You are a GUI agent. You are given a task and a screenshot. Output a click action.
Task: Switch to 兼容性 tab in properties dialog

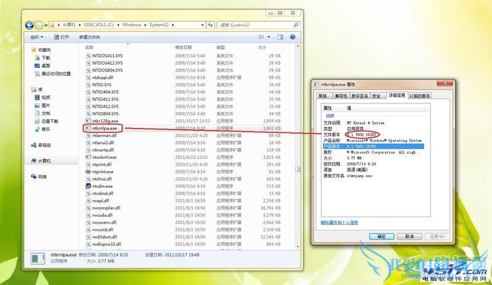[341, 96]
